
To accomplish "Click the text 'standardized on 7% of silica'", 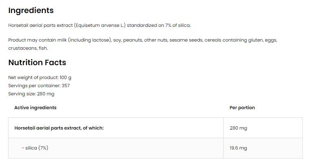I will pyautogui.click(x=159, y=25).
